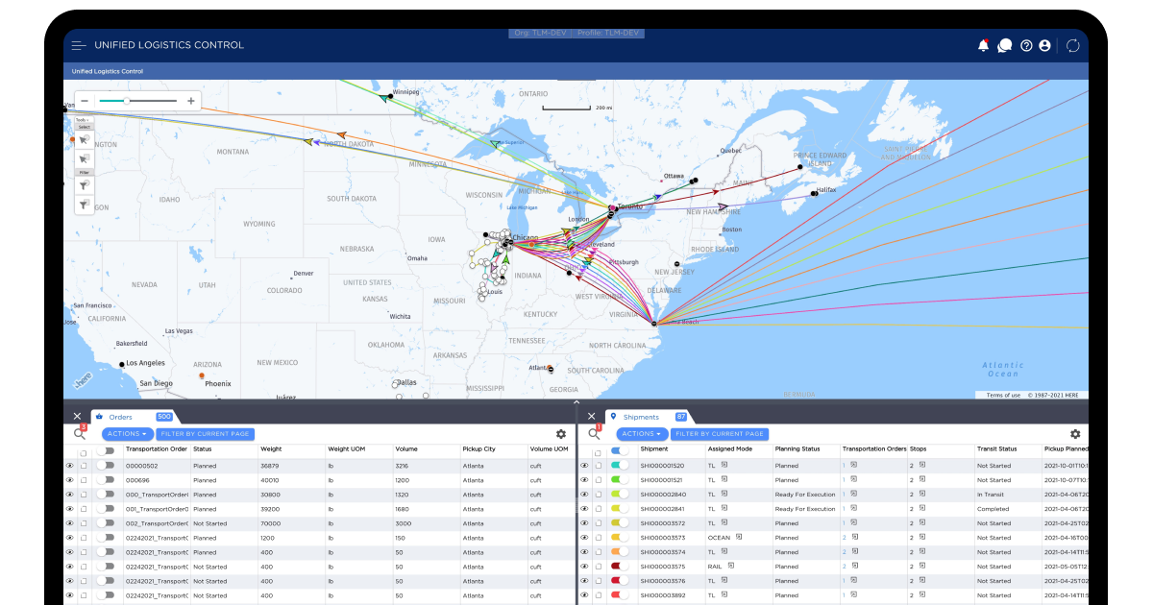Zoom out the map with minus button
This screenshot has width=1153, height=605.
click(x=84, y=101)
